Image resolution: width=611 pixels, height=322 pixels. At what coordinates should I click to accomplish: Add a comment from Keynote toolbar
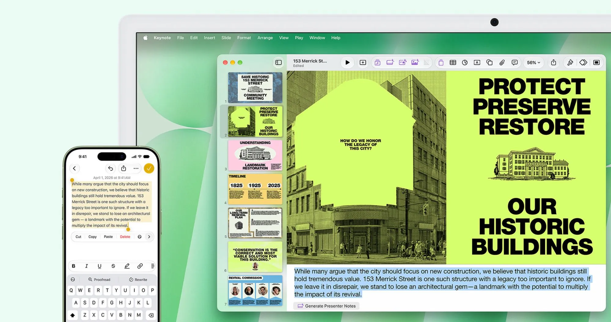pyautogui.click(x=514, y=63)
